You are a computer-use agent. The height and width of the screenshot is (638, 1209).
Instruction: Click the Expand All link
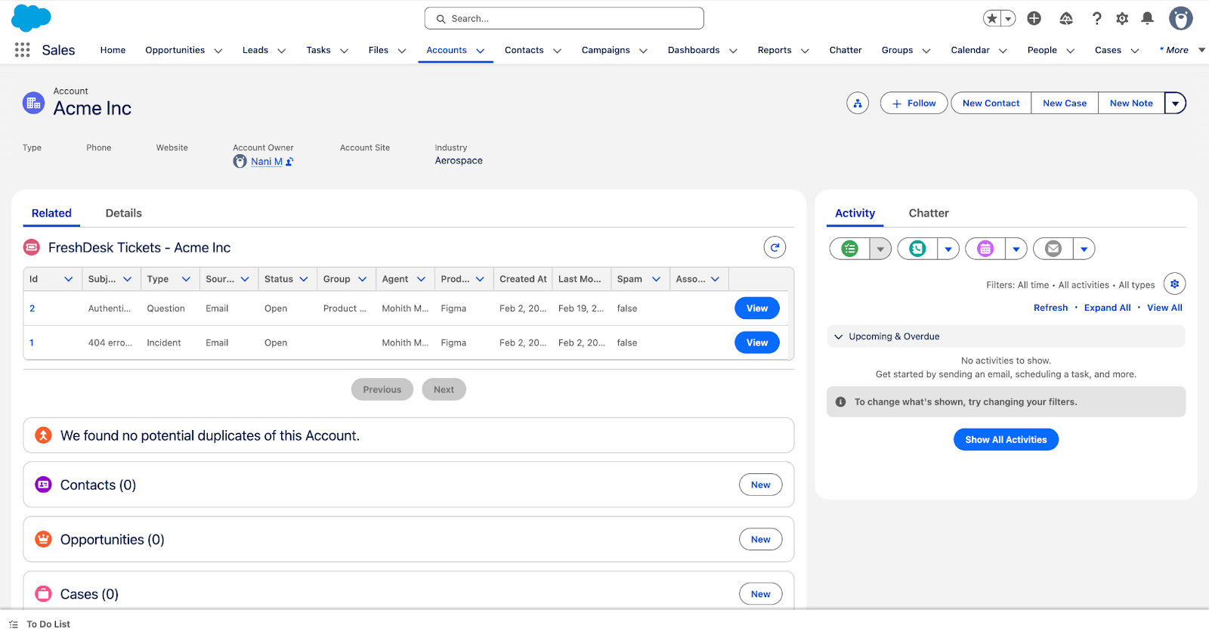tap(1107, 308)
